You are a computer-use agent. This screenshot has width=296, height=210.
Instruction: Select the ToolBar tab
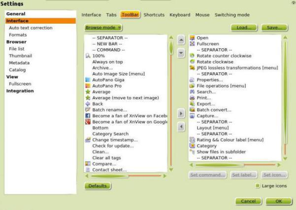[x=130, y=15]
